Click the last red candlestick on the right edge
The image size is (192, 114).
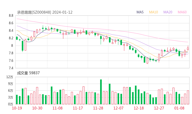click(x=188, y=48)
